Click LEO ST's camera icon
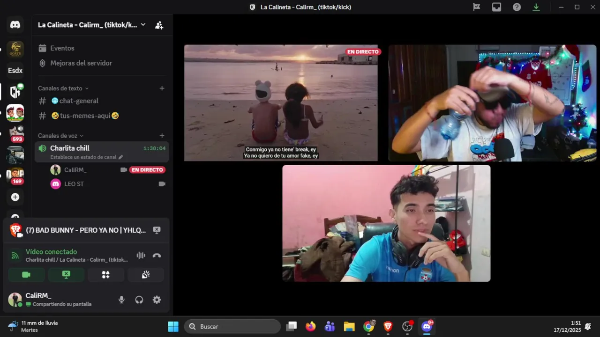Screen dimensions: 600x337 [162, 184]
